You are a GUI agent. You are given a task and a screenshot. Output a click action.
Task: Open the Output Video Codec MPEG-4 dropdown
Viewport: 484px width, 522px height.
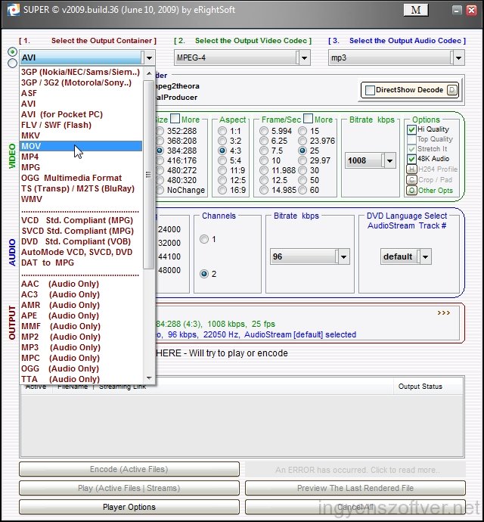pos(304,57)
